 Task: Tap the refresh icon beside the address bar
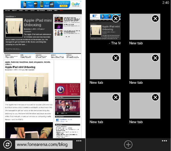(7, 144)
